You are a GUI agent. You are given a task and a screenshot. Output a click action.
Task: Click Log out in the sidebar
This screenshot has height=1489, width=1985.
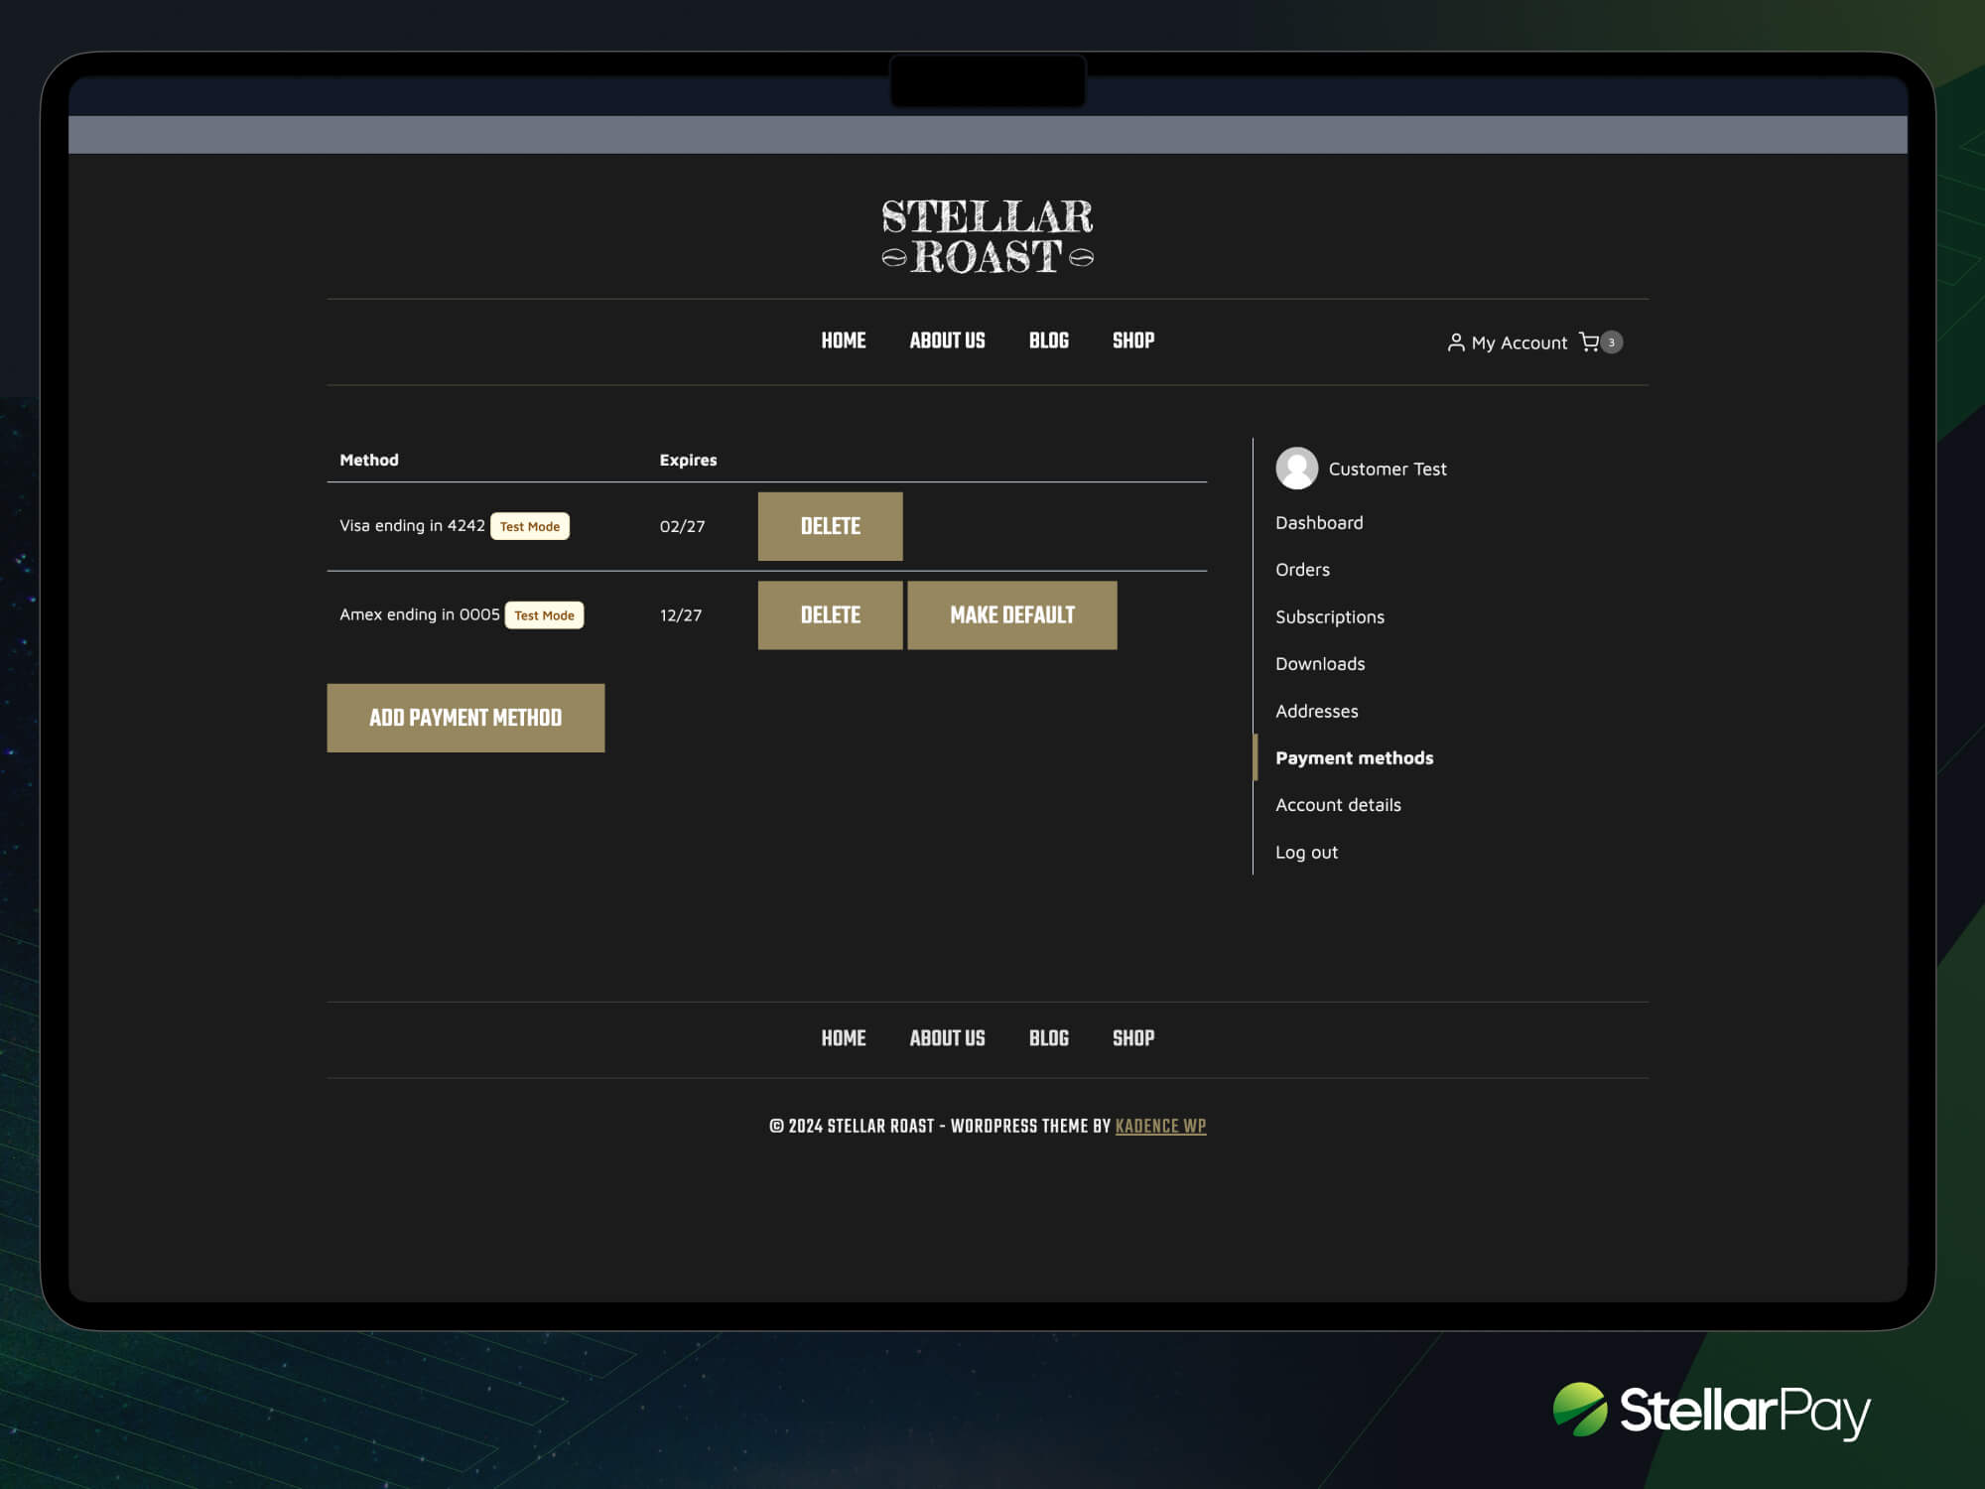[x=1306, y=852]
